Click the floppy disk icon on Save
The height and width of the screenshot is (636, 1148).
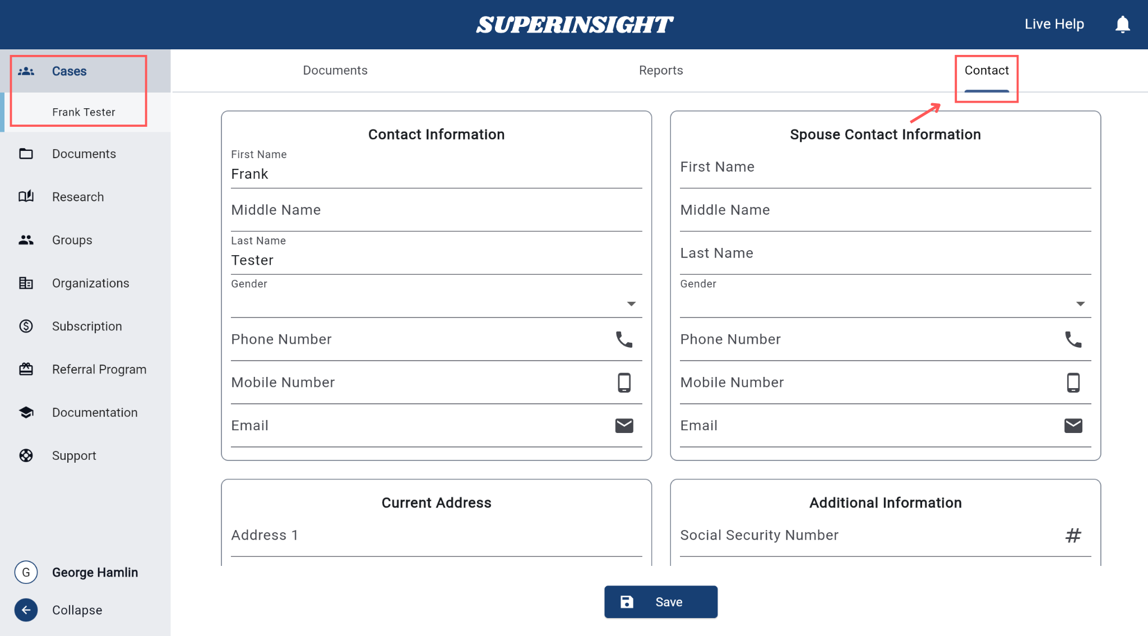pyautogui.click(x=627, y=602)
